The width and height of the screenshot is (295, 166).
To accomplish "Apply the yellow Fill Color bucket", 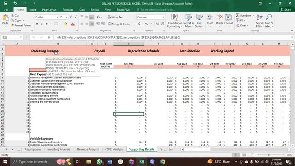I will point(65,24).
